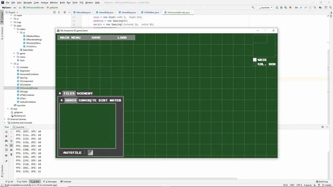Click the rerun icon in the Run tool window
The image size is (333, 187).
[6, 132]
